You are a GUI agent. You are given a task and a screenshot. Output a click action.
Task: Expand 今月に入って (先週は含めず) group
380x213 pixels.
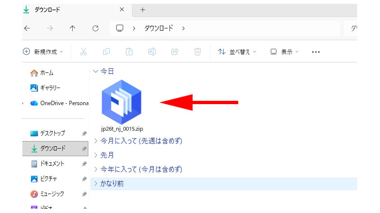click(x=96, y=141)
